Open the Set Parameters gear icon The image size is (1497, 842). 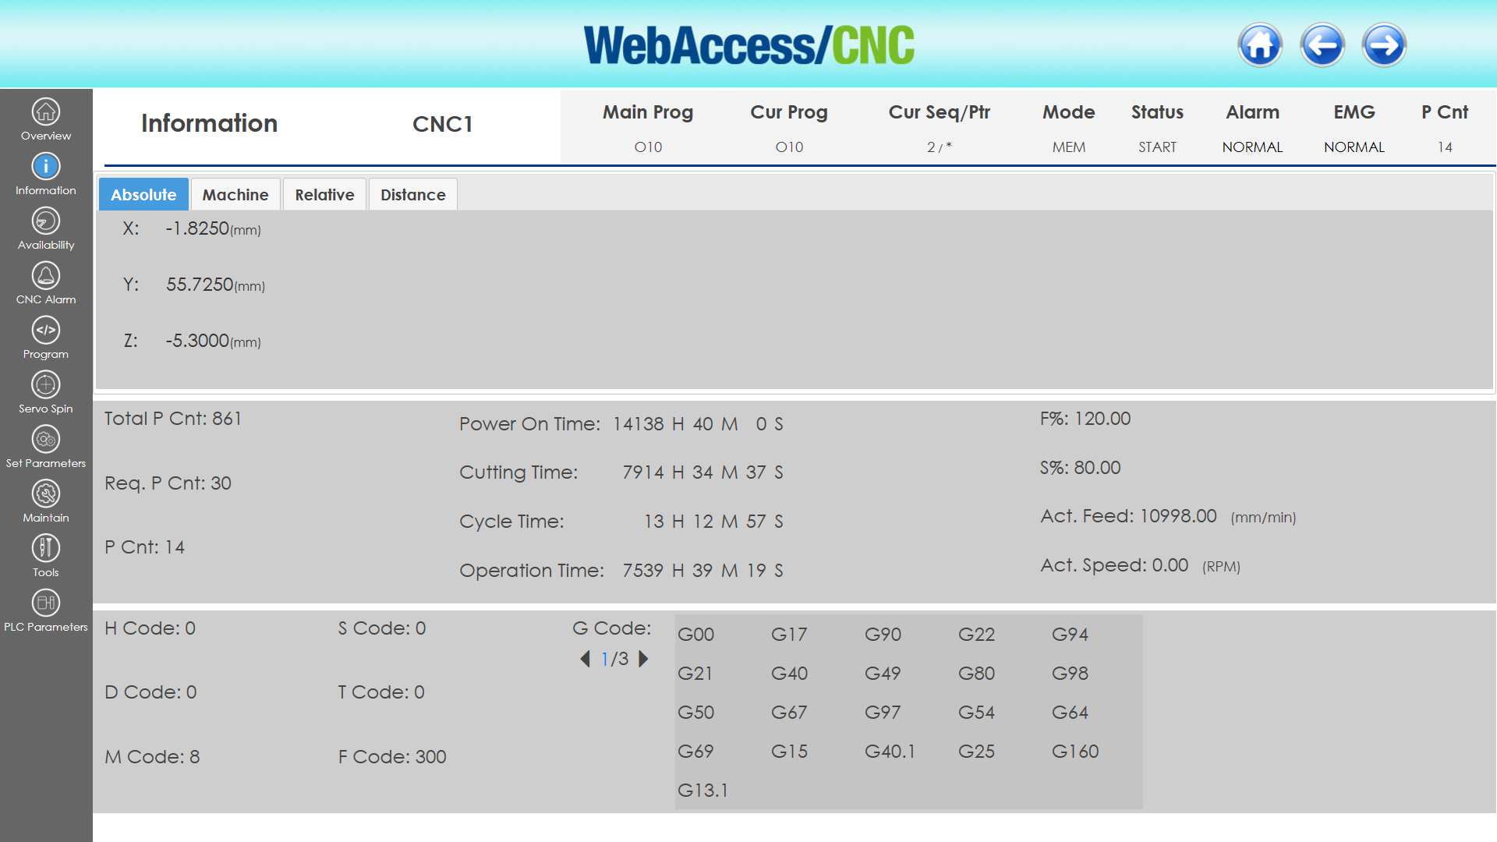[46, 440]
